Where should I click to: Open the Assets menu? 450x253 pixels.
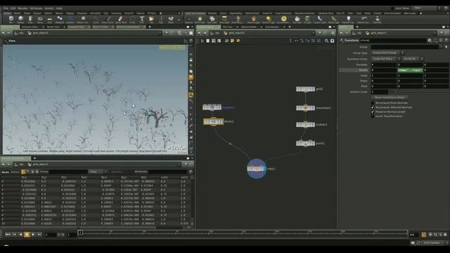click(x=49, y=8)
